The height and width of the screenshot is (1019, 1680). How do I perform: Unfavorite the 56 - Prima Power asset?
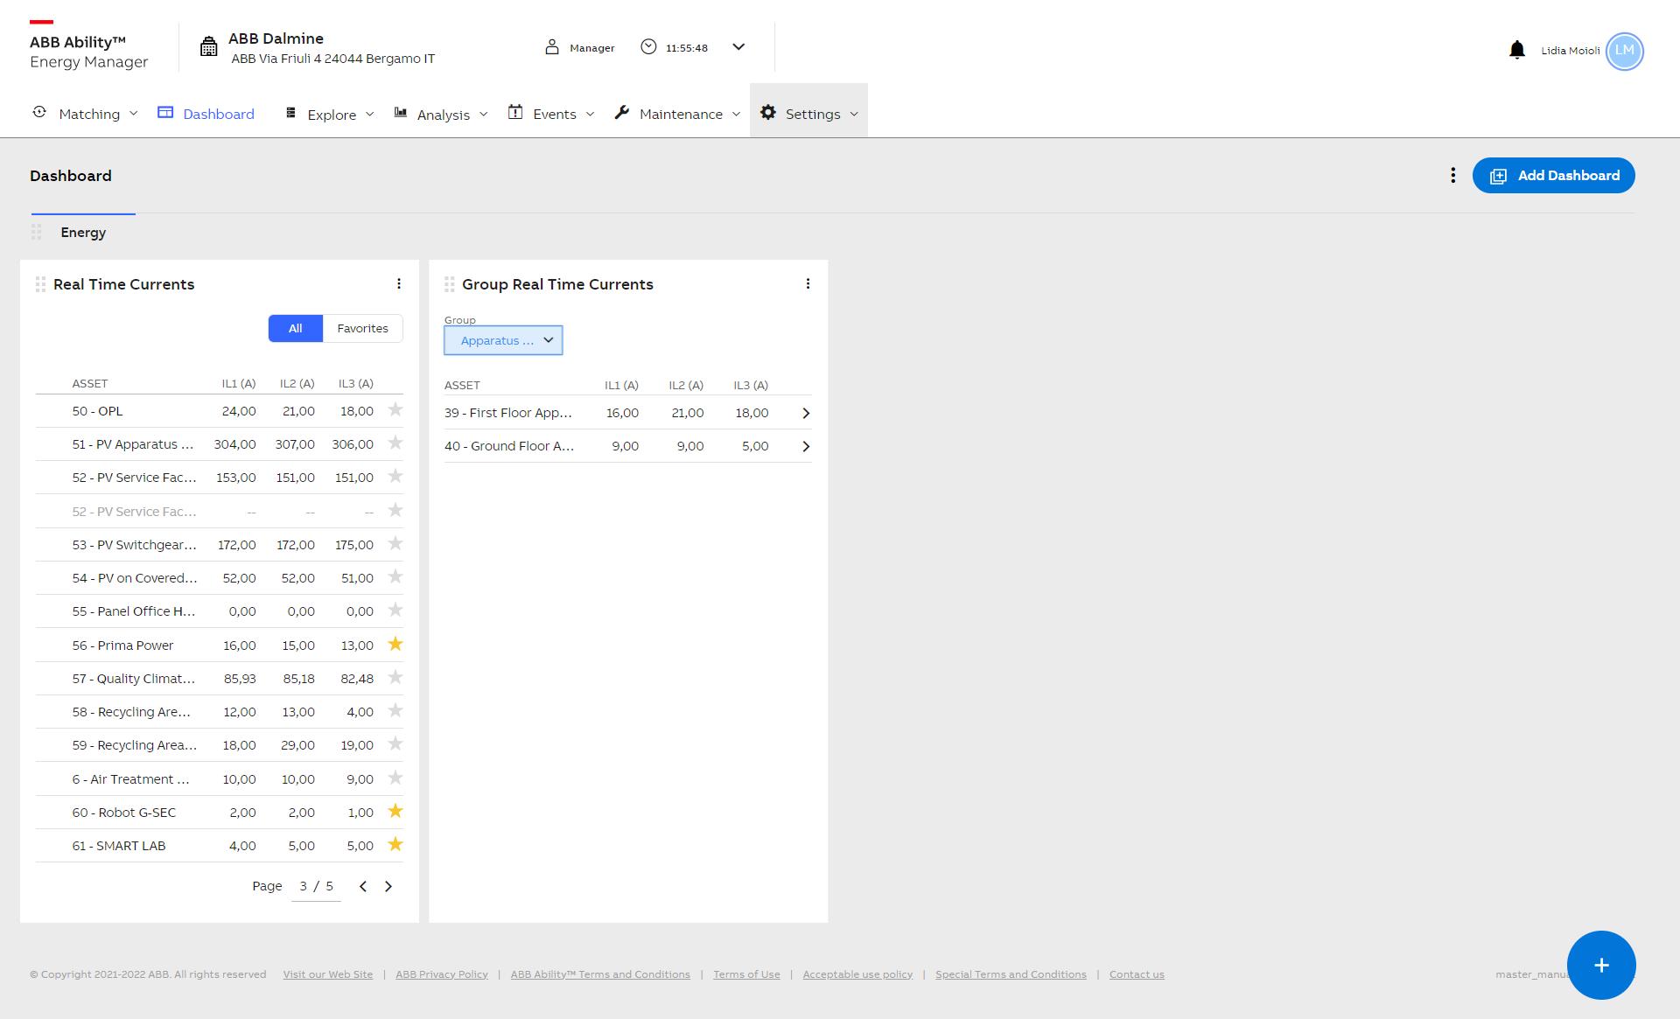(x=395, y=645)
